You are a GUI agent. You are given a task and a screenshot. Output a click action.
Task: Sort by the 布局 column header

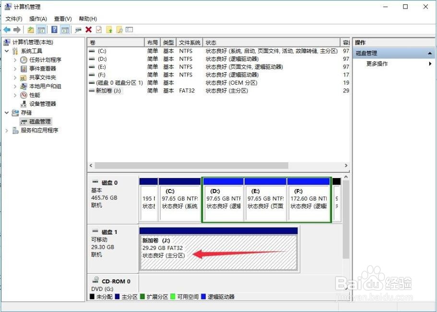click(x=153, y=43)
